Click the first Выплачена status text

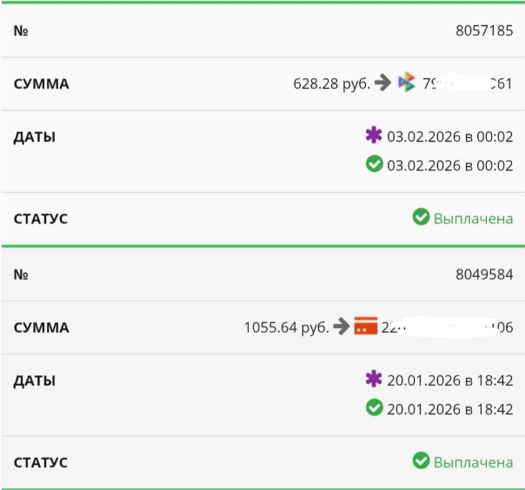pos(474,218)
